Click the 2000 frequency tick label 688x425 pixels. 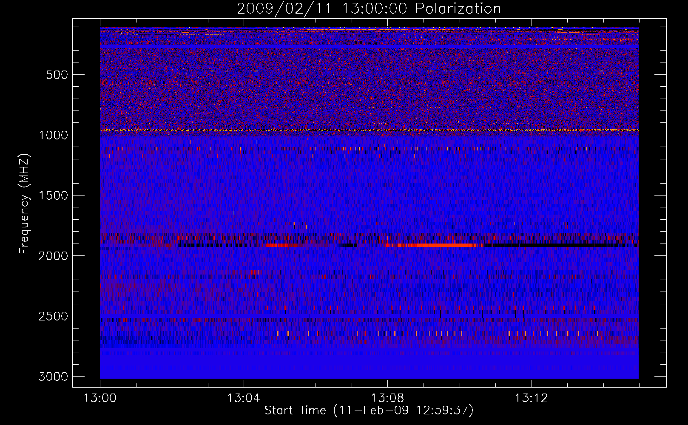54,256
